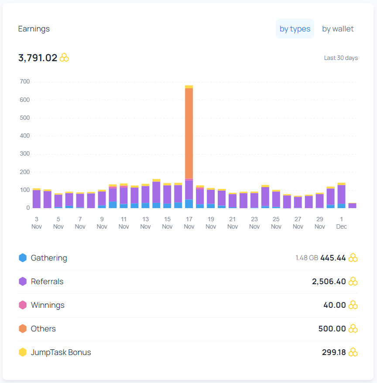Click the 24 Nov purple bar
The height and width of the screenshot is (383, 377).
(265, 197)
